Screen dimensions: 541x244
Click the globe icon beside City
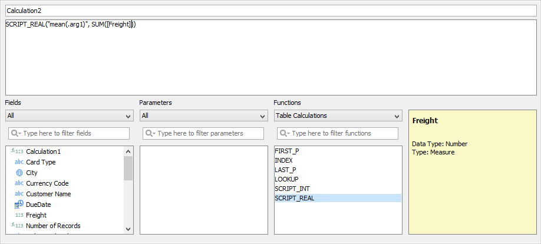tap(19, 173)
